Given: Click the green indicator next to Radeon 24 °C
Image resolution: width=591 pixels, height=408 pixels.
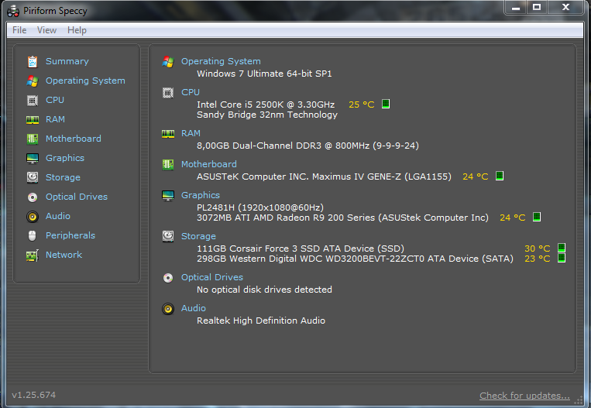Looking at the screenshot, I should click(x=537, y=217).
